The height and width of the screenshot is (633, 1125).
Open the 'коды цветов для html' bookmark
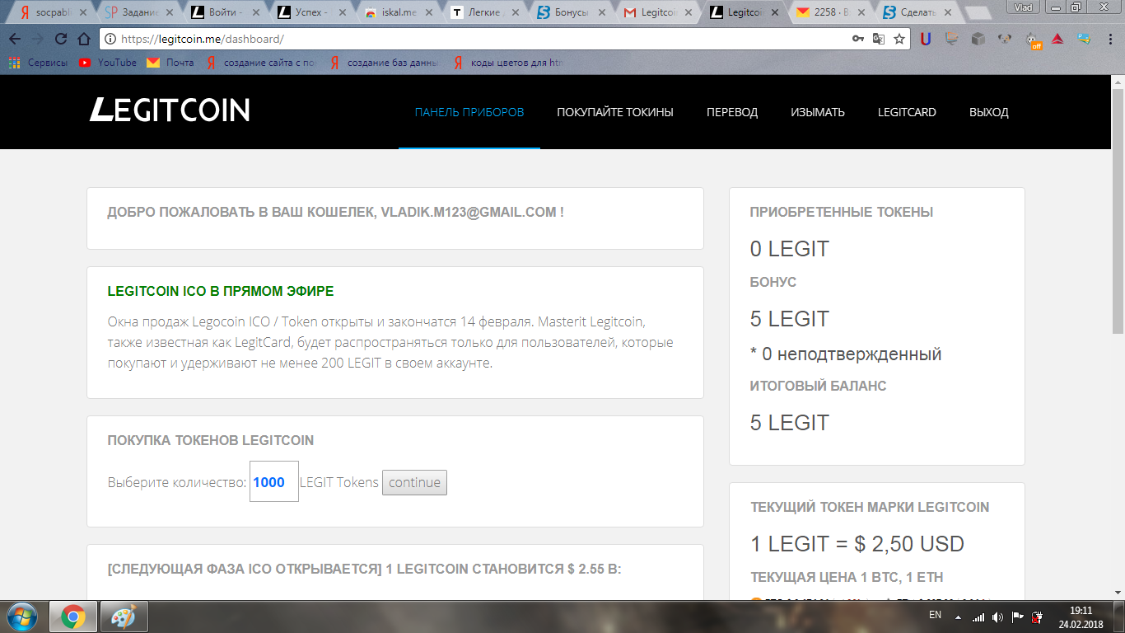(x=509, y=63)
